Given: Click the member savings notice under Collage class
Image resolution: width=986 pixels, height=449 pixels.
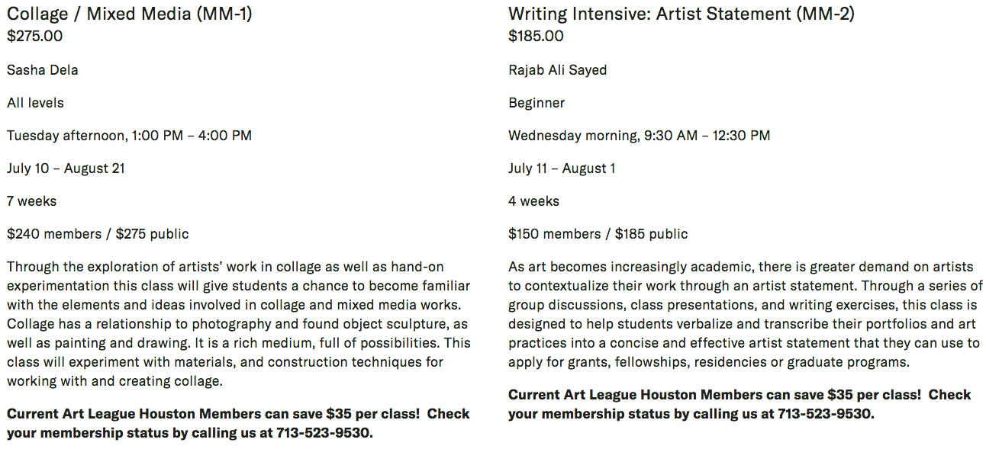Looking at the screenshot, I should click(x=238, y=423).
